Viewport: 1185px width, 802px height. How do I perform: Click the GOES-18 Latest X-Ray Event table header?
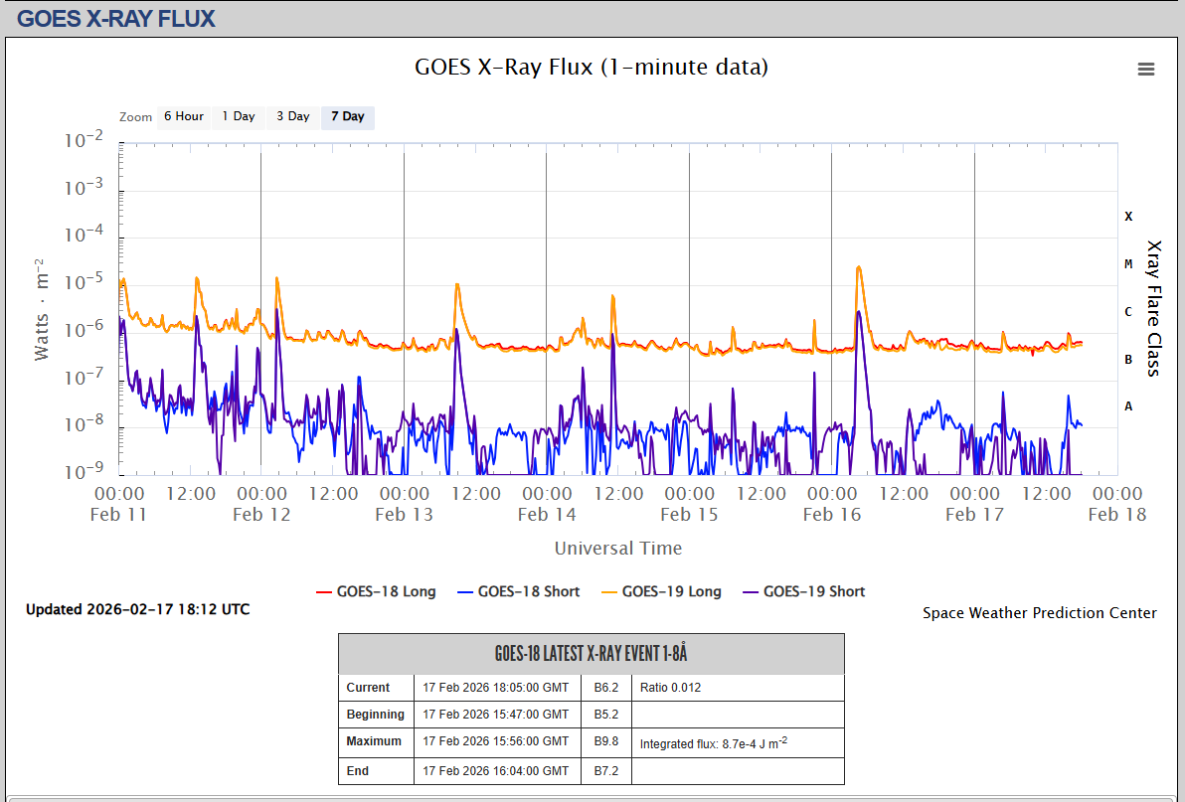(592, 654)
